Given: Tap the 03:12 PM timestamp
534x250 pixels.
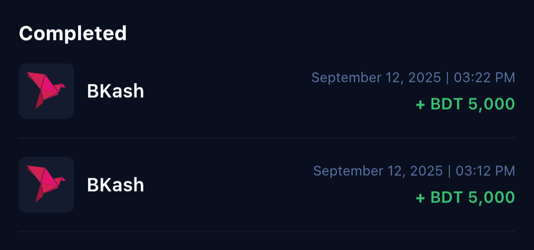Looking at the screenshot, I should pos(485,171).
